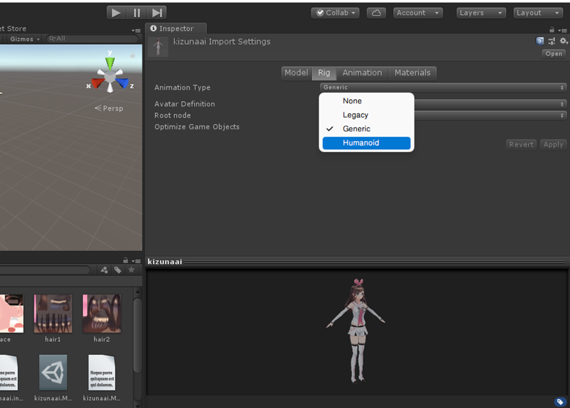The width and height of the screenshot is (570, 408).
Task: Click the asset label tag icon in preview
Action: 559,401
